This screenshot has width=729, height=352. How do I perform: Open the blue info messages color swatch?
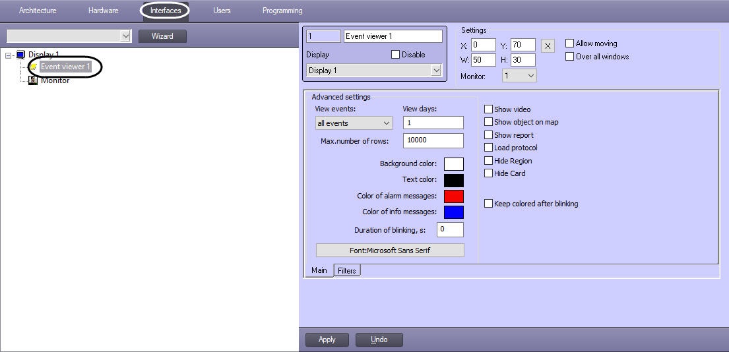coord(453,212)
